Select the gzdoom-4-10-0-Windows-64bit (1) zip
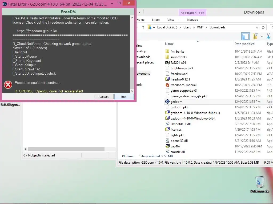Image resolution: width=273 pixels, height=204 pixels. pyautogui.click(x=195, y=113)
